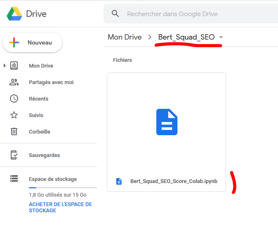278x237 pixels.
Task: Click the Corbeille trash icon
Action: [x=14, y=131]
